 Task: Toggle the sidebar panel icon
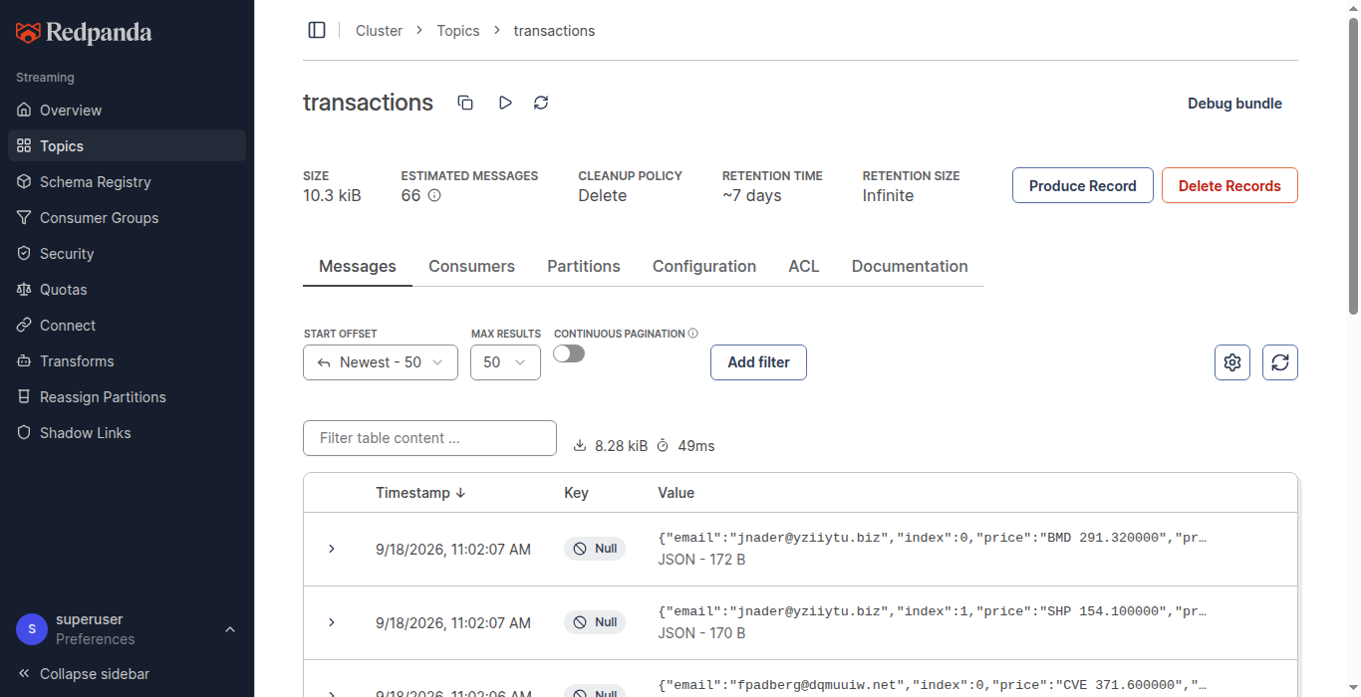[x=317, y=30]
